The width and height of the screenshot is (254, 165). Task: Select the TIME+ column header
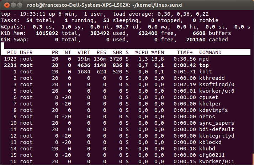(x=185, y=53)
